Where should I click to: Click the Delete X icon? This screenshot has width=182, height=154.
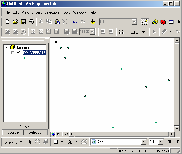coord(65,22)
